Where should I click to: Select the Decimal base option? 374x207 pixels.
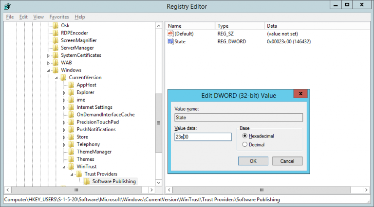click(x=244, y=145)
